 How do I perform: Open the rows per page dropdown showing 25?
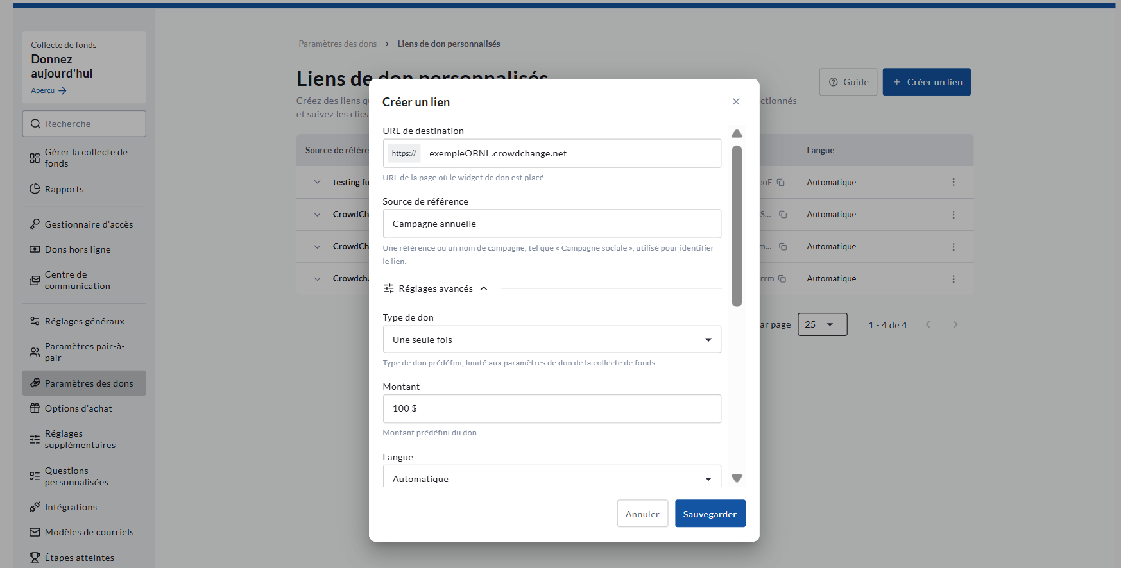click(x=822, y=324)
